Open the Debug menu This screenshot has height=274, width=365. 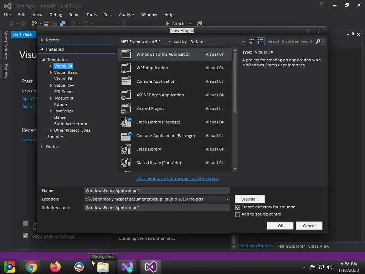[56, 14]
